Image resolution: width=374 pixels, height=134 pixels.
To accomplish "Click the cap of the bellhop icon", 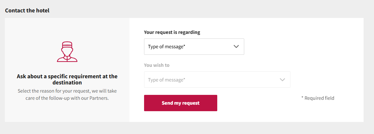I will click(x=67, y=45).
